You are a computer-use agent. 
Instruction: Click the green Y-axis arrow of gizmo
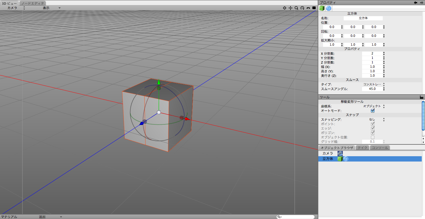tap(159, 82)
